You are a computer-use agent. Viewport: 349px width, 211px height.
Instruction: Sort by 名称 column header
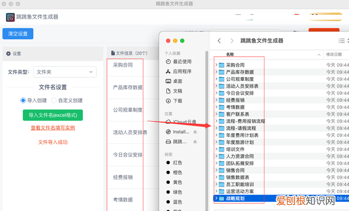(x=230, y=55)
